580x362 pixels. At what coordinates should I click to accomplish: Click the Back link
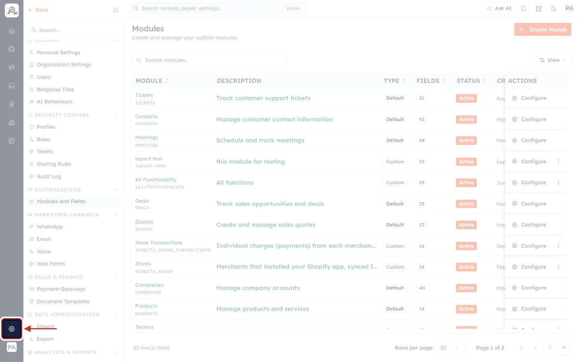38,10
